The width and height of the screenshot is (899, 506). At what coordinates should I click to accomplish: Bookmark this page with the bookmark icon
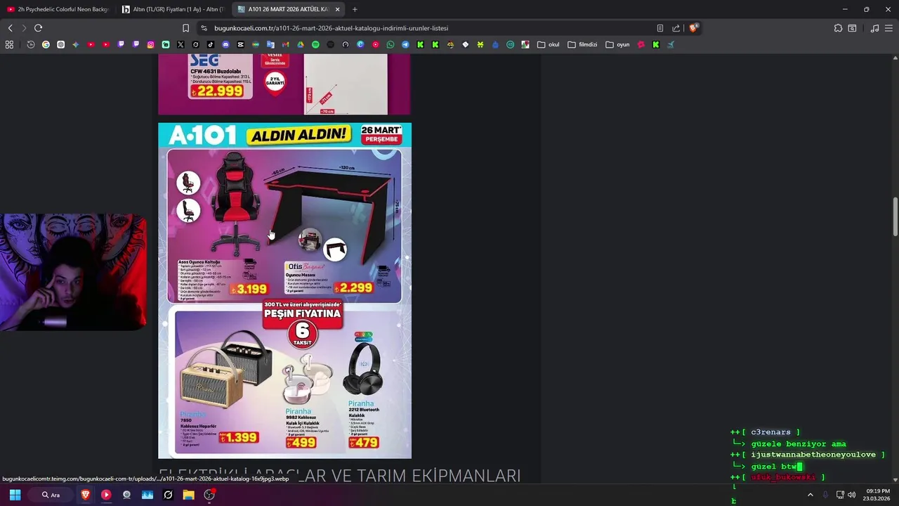coord(185,28)
